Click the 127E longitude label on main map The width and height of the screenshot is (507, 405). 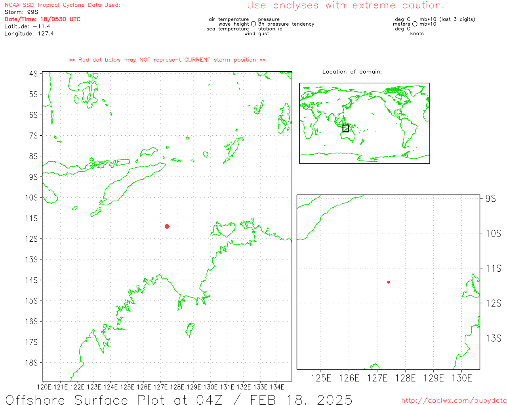point(160,387)
